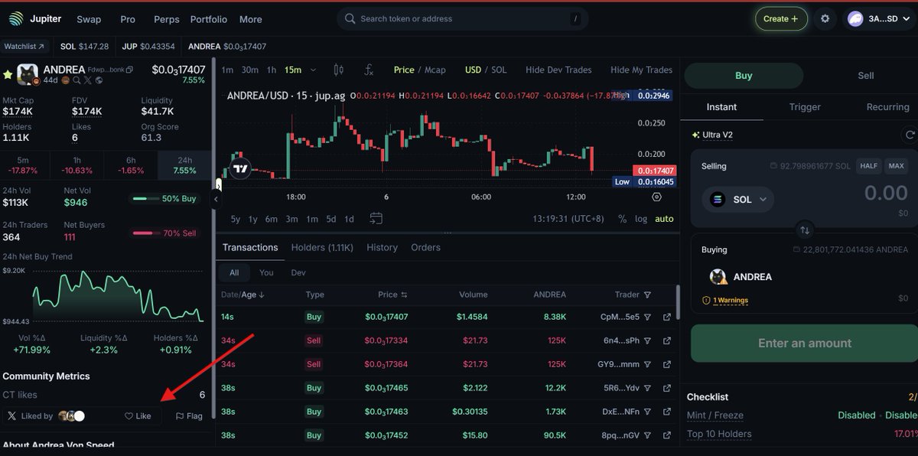
Task: Open the Trader column filter icon
Action: click(x=647, y=295)
